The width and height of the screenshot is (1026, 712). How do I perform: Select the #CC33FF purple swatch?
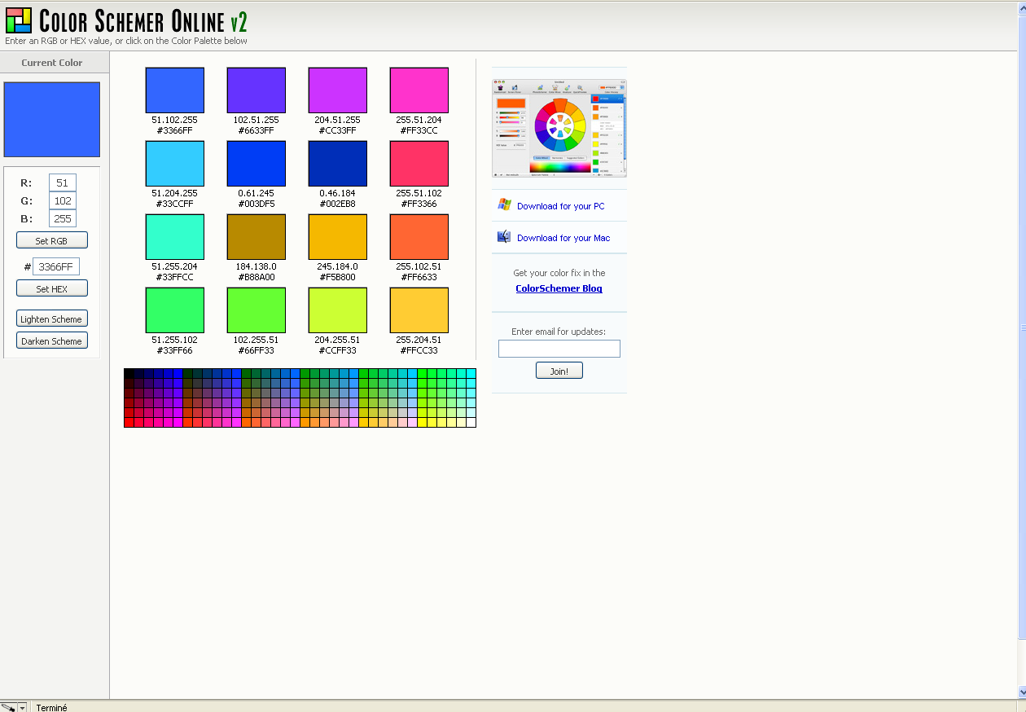[338, 90]
